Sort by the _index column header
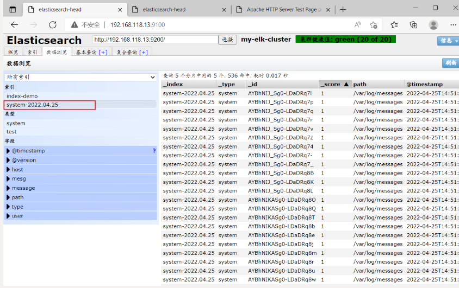This screenshot has width=459, height=288. click(189, 84)
